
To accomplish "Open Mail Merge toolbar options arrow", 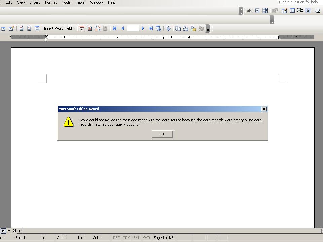I will coord(208,28).
